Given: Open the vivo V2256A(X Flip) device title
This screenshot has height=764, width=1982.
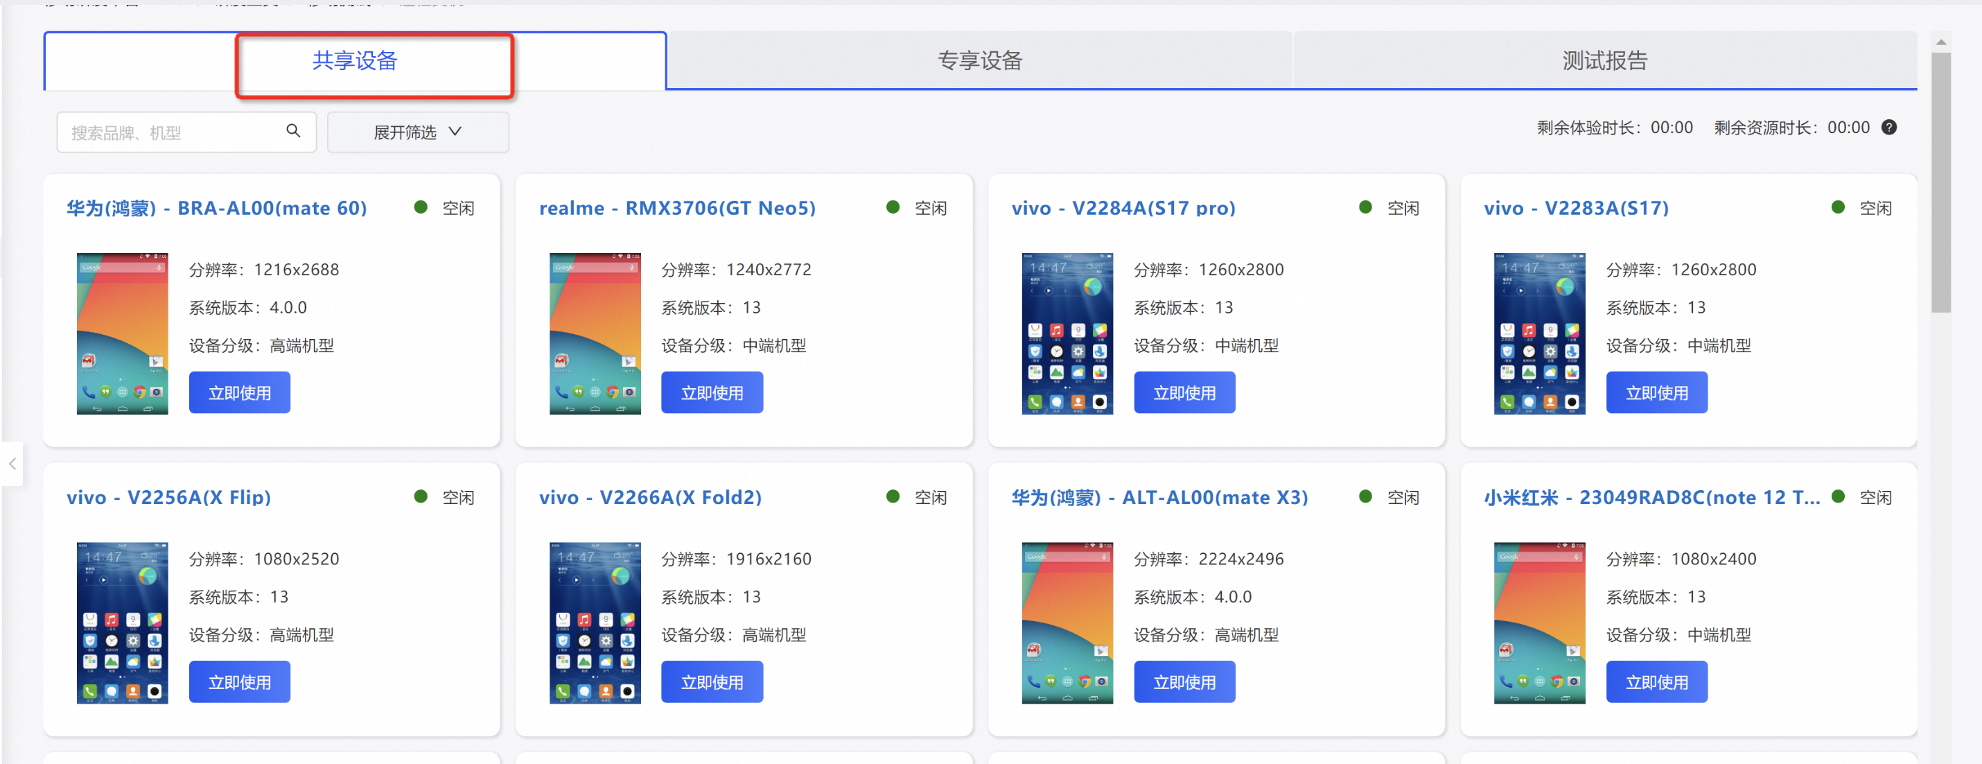Looking at the screenshot, I should tap(168, 497).
